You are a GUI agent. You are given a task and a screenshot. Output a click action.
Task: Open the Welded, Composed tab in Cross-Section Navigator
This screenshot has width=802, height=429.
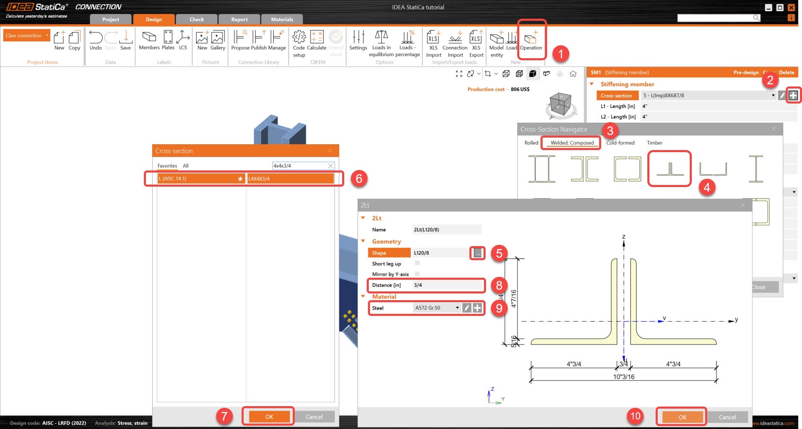tap(571, 143)
